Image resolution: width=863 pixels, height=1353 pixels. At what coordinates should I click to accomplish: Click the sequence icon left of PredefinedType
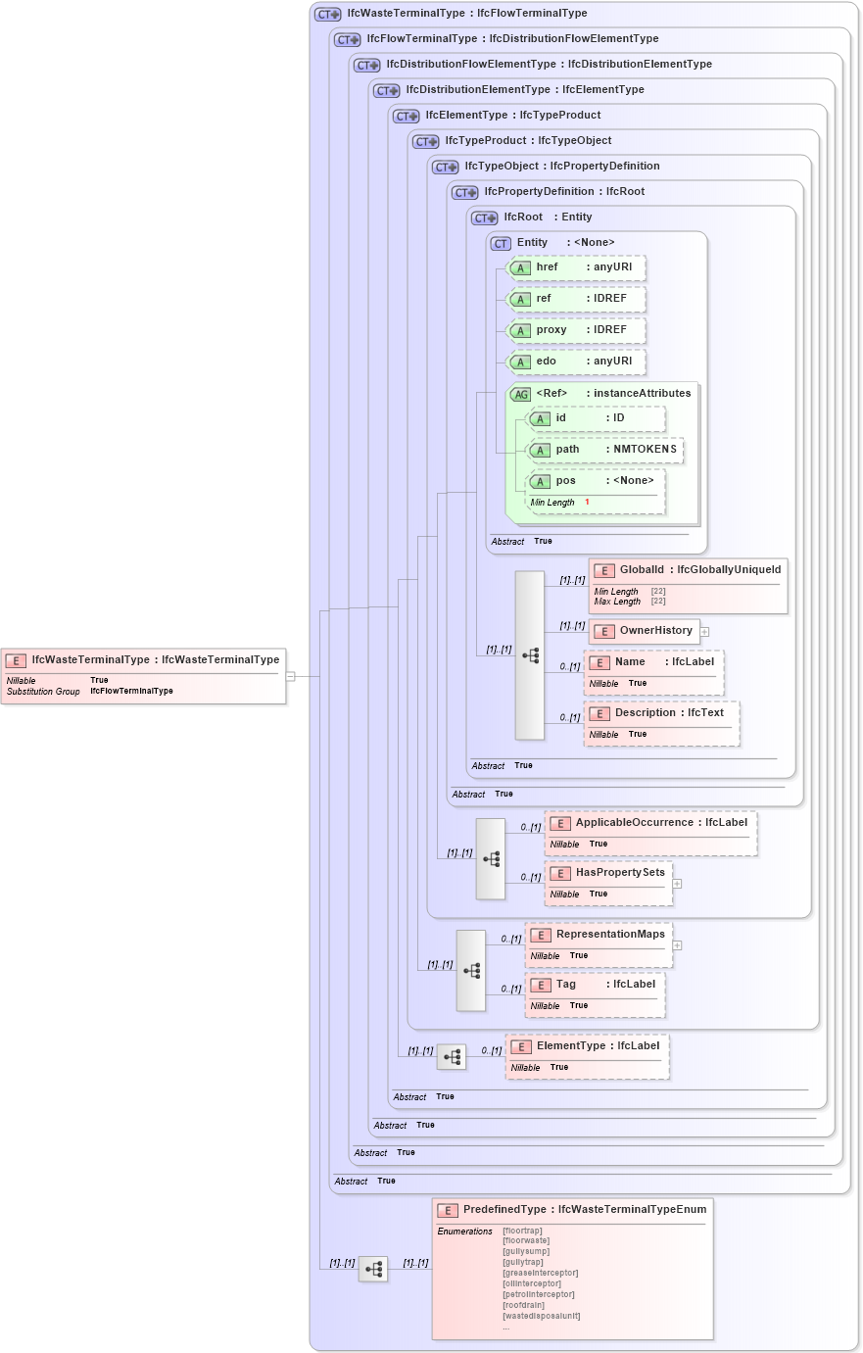pos(373,1269)
